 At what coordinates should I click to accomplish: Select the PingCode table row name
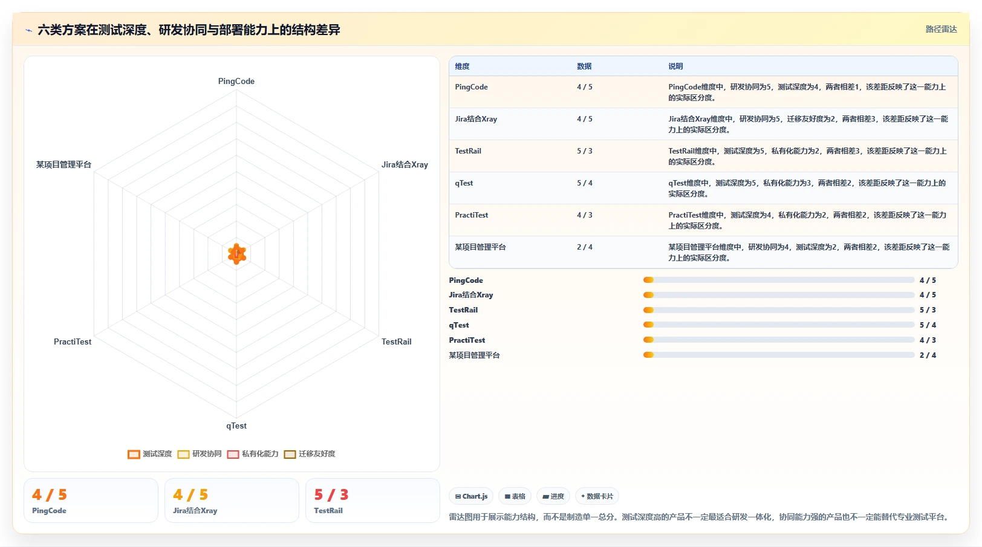(x=471, y=87)
